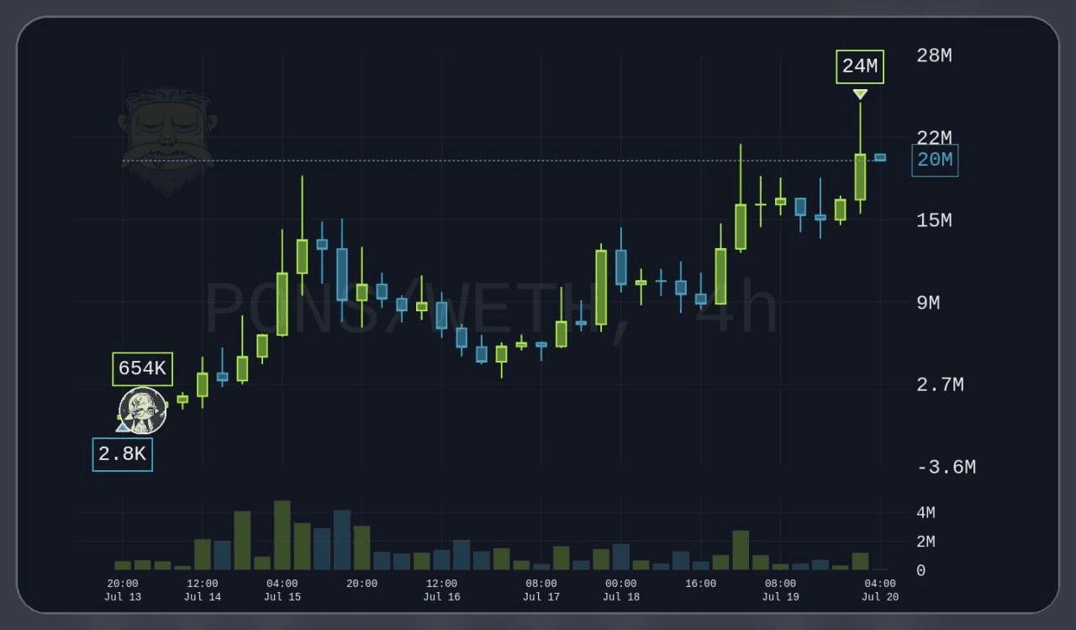Image resolution: width=1076 pixels, height=630 pixels.
Task: Click the 654K callout label
Action: 142,369
